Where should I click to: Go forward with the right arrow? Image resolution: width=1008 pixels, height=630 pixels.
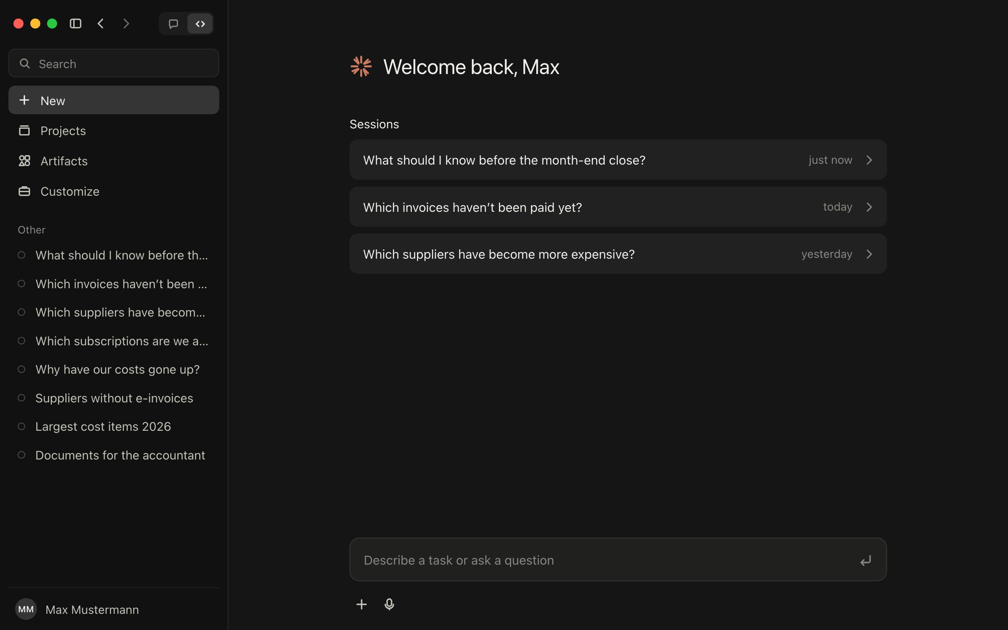[x=126, y=24]
